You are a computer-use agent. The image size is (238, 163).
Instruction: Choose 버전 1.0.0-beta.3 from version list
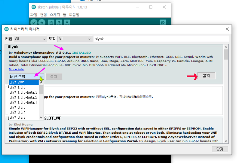(x=24, y=92)
